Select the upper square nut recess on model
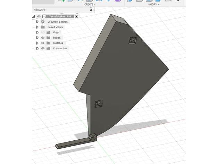Viewport: 218px width, 164px height. point(133,41)
